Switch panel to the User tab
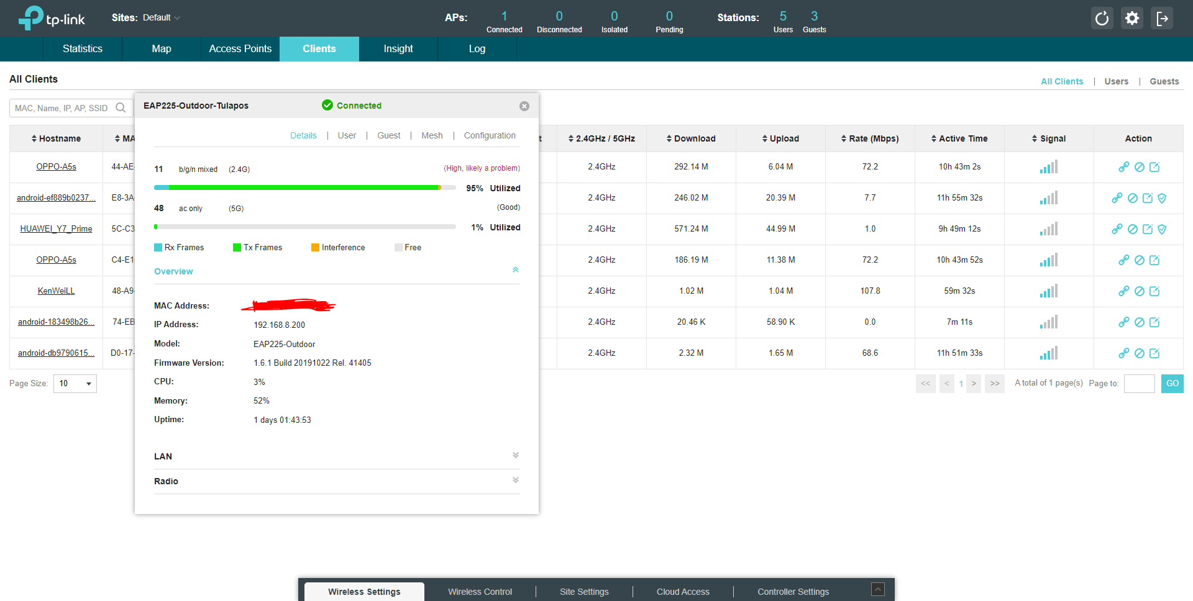Viewport: 1193px width, 601px height. coord(347,135)
